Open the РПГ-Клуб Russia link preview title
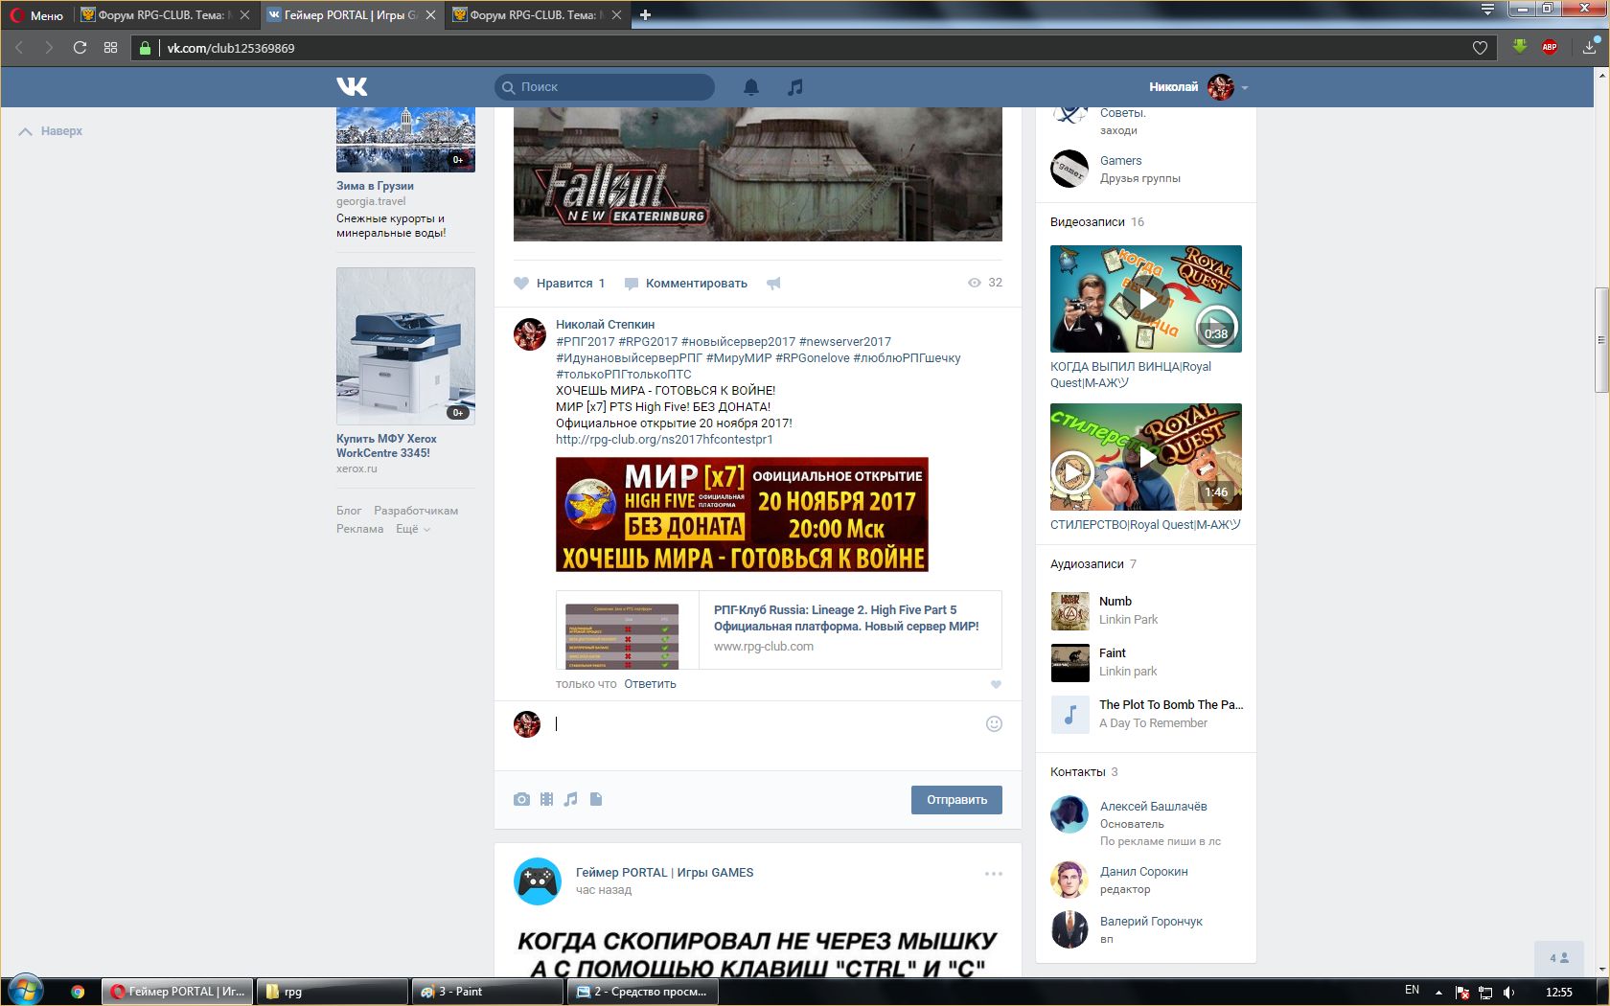This screenshot has height=1006, width=1610. [846, 618]
